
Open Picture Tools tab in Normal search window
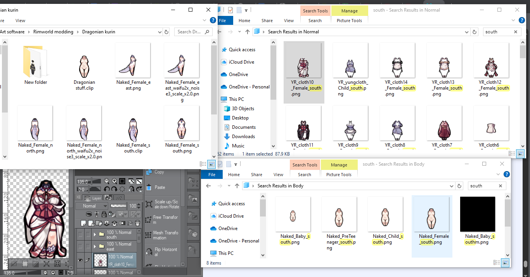[350, 21]
